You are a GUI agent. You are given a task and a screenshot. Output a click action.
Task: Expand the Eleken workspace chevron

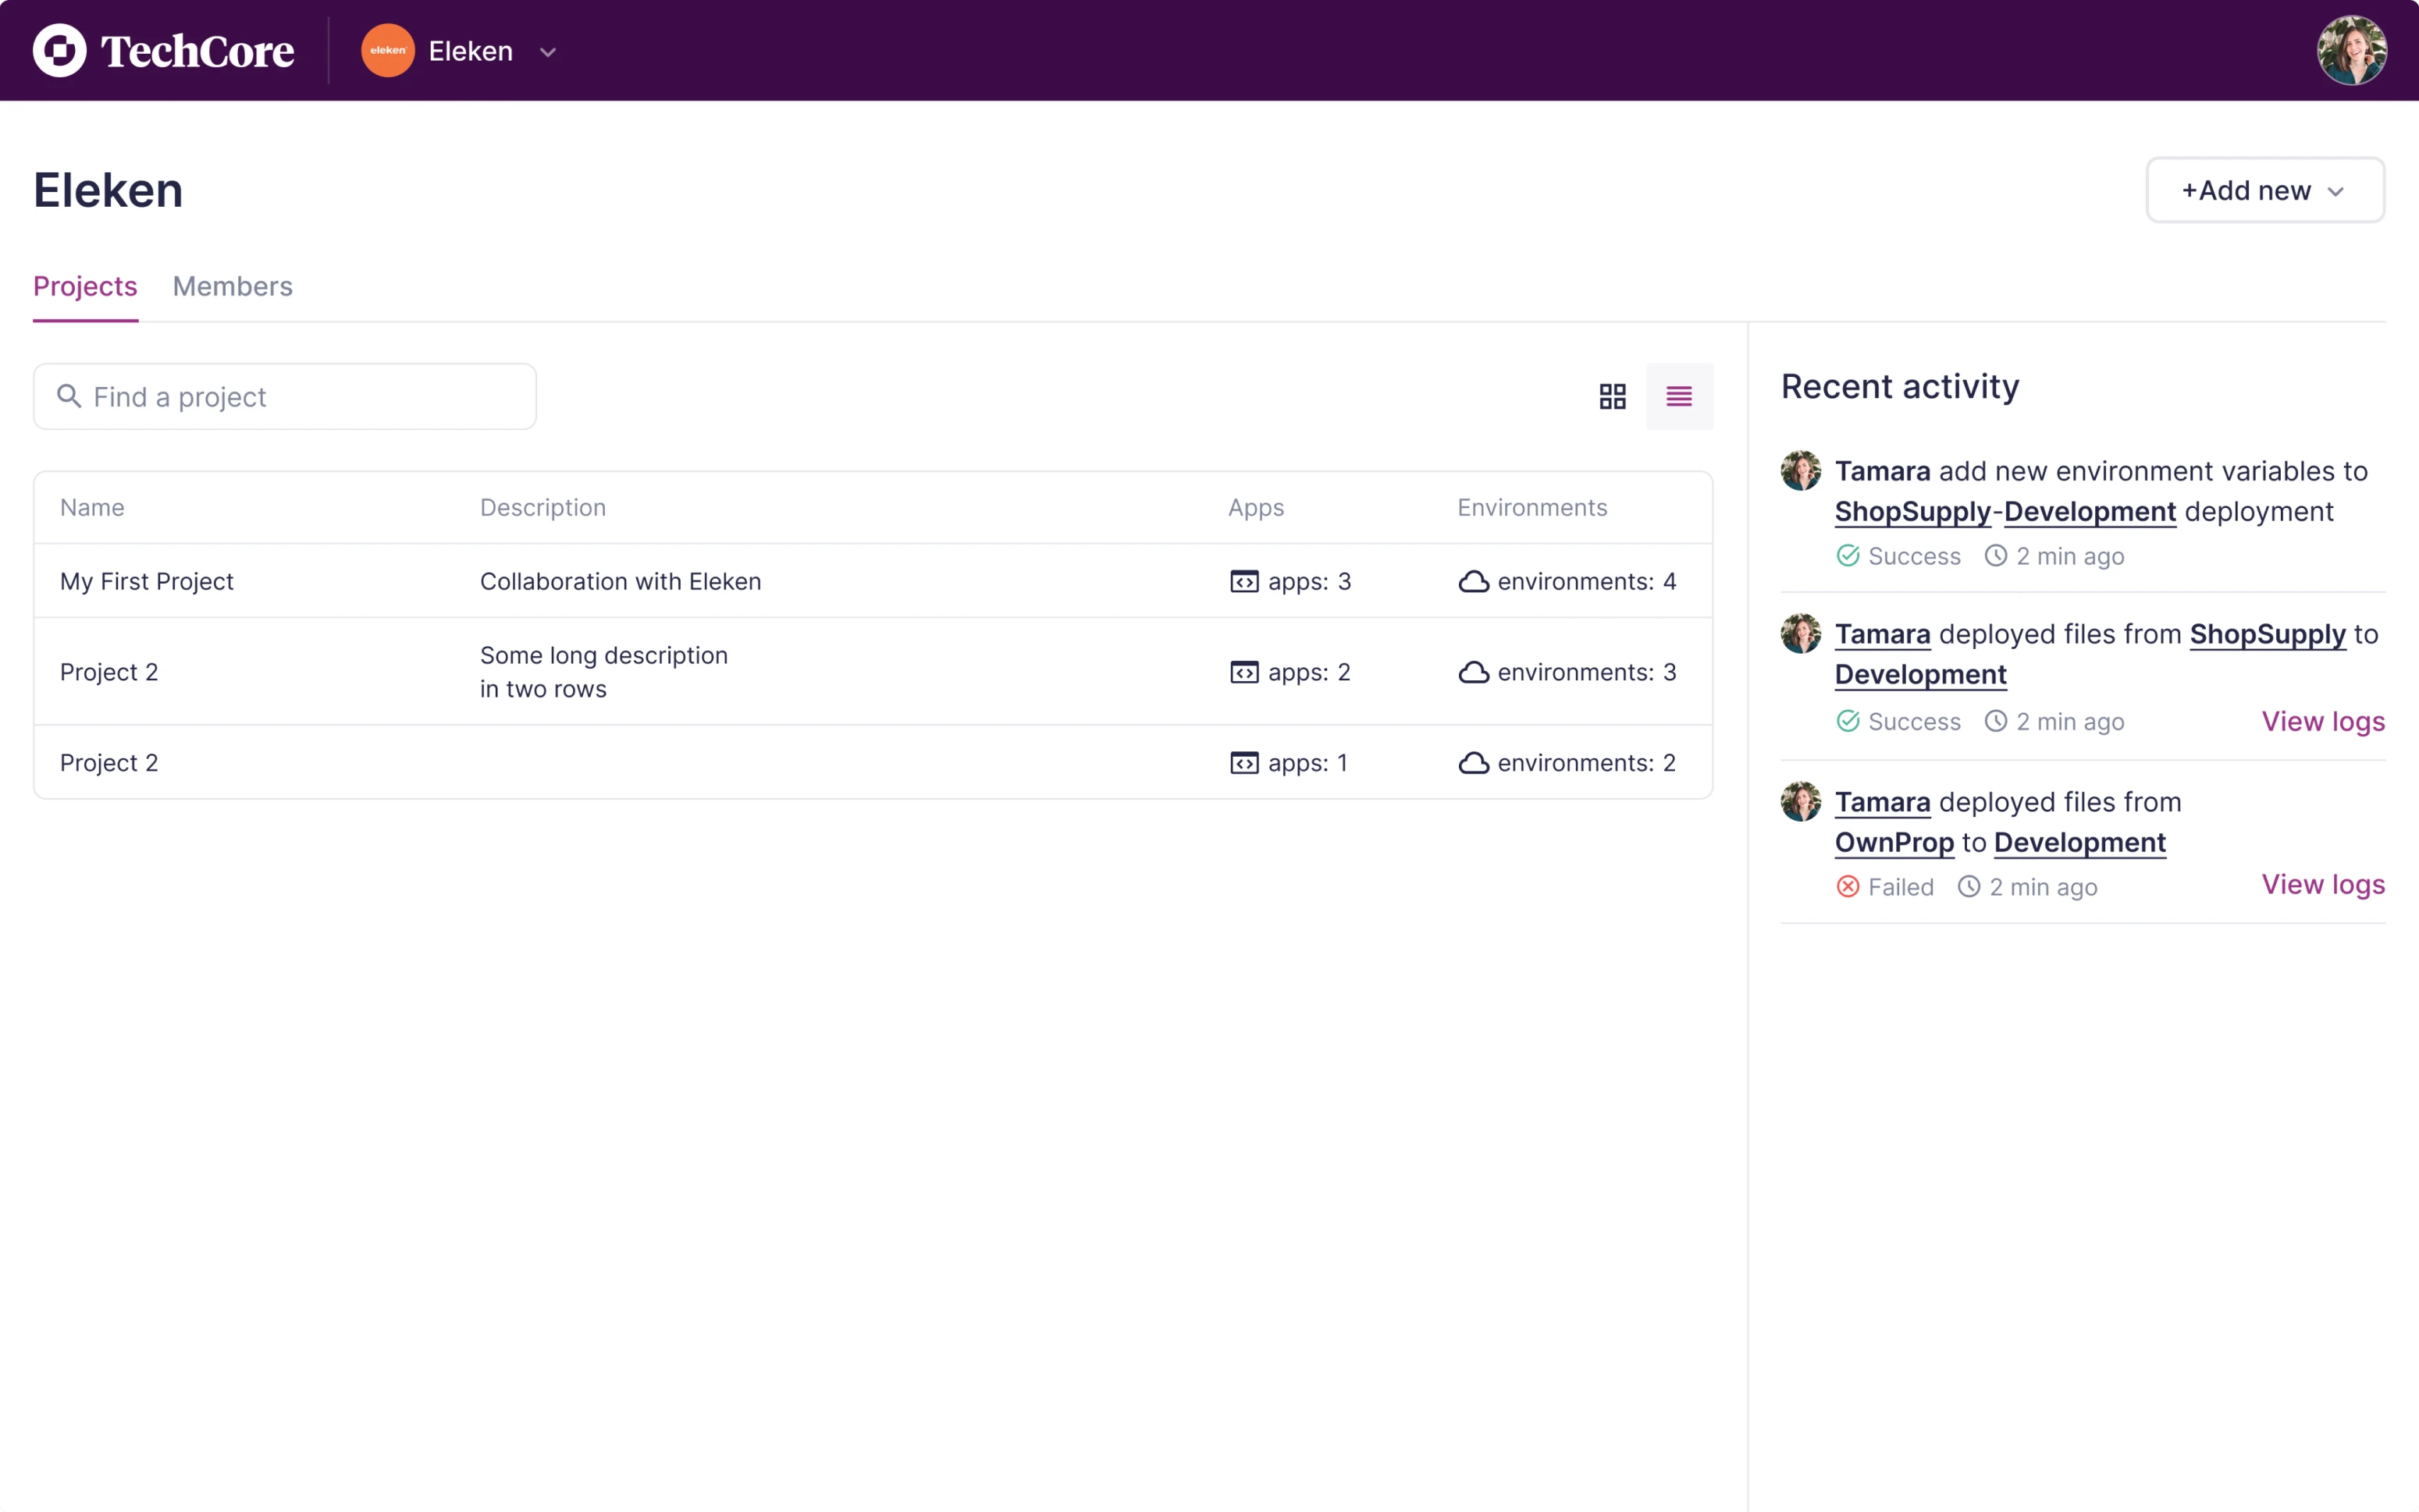[547, 52]
